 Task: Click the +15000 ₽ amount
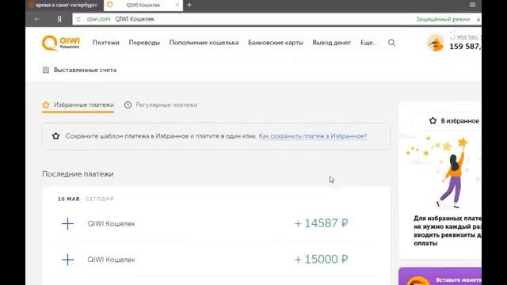pos(321,259)
